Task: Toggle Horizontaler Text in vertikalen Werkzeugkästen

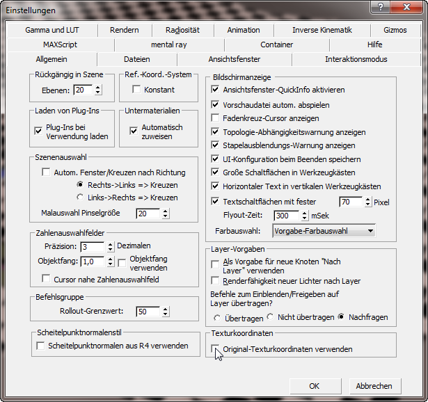Action: coord(215,186)
